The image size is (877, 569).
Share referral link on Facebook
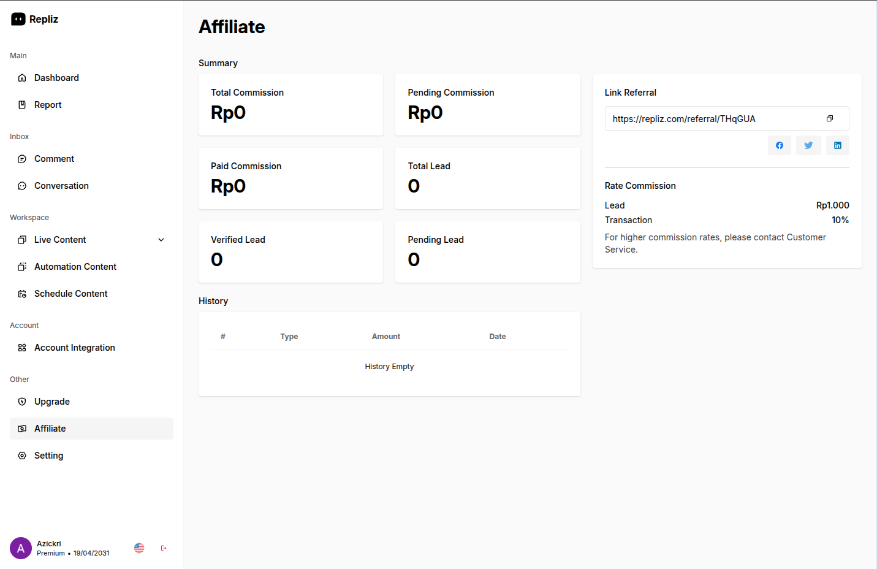coord(779,145)
